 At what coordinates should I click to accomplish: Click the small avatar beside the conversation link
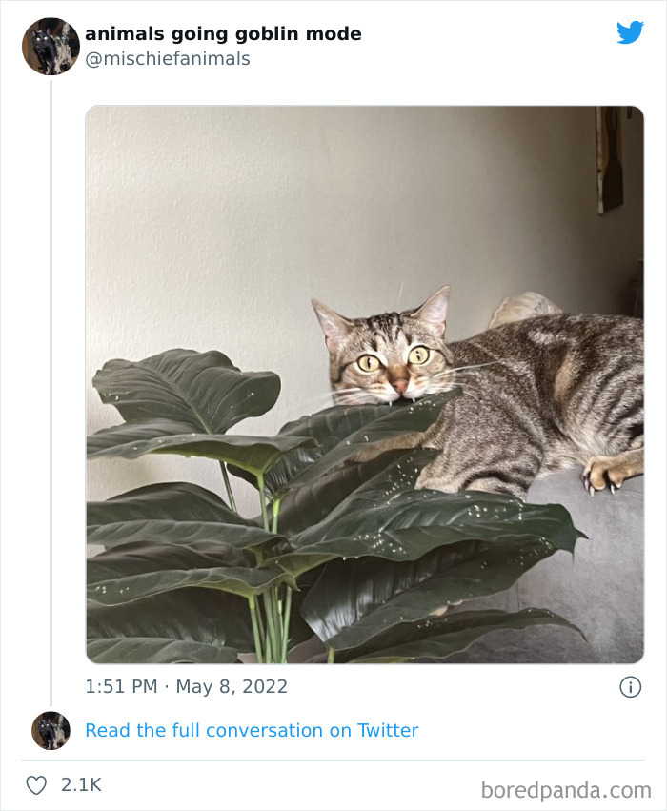click(x=51, y=730)
